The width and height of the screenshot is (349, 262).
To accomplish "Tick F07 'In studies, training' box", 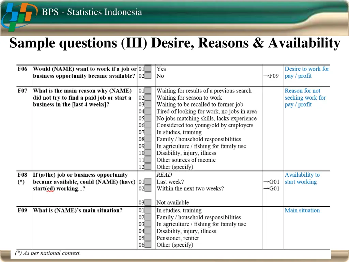I will pyautogui.click(x=148, y=132).
